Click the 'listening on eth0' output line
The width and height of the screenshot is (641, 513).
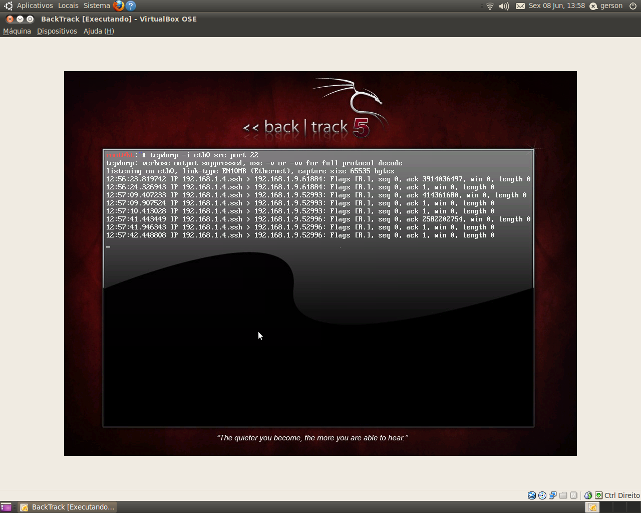pos(250,171)
